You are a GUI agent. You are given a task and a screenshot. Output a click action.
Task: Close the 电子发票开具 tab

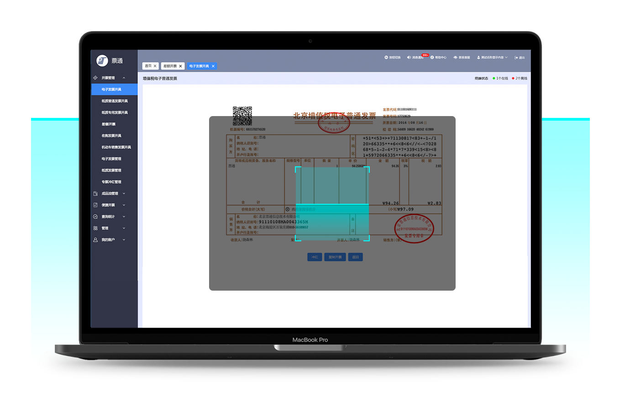point(213,66)
